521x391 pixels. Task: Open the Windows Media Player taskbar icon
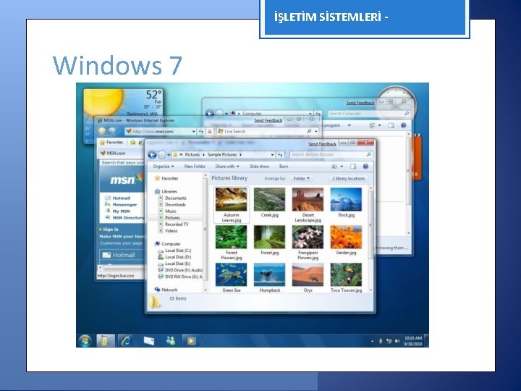[191, 341]
